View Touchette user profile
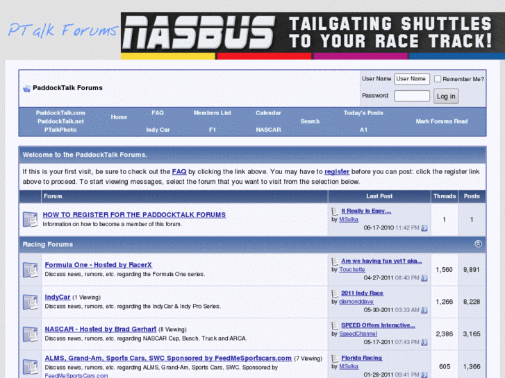 tap(352, 269)
